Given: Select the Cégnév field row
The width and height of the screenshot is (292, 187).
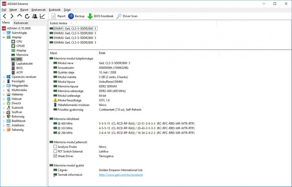Looking at the screenshot, I should pyautogui.click(x=98, y=170).
